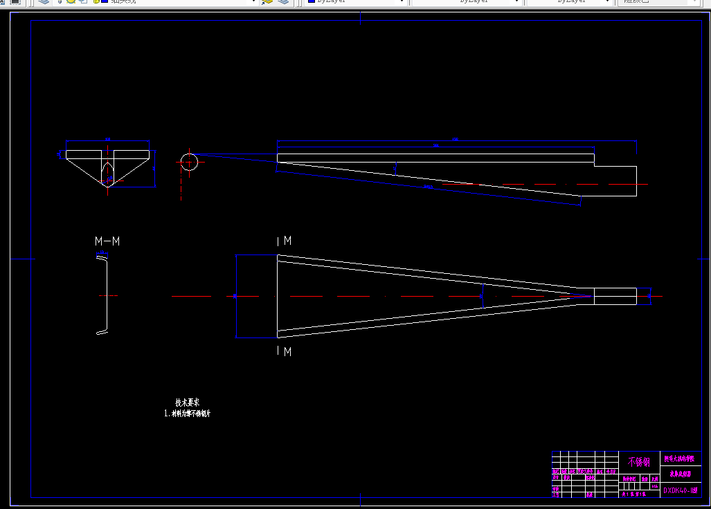Select the sheet count text 共1张
The height and width of the screenshot is (509, 711).
click(628, 494)
